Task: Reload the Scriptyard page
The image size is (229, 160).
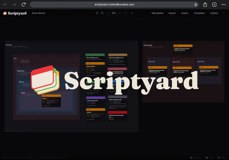Action: (x=24, y=5)
